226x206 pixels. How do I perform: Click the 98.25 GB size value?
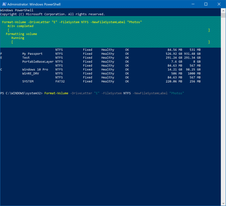pyautogui.click(x=193, y=70)
